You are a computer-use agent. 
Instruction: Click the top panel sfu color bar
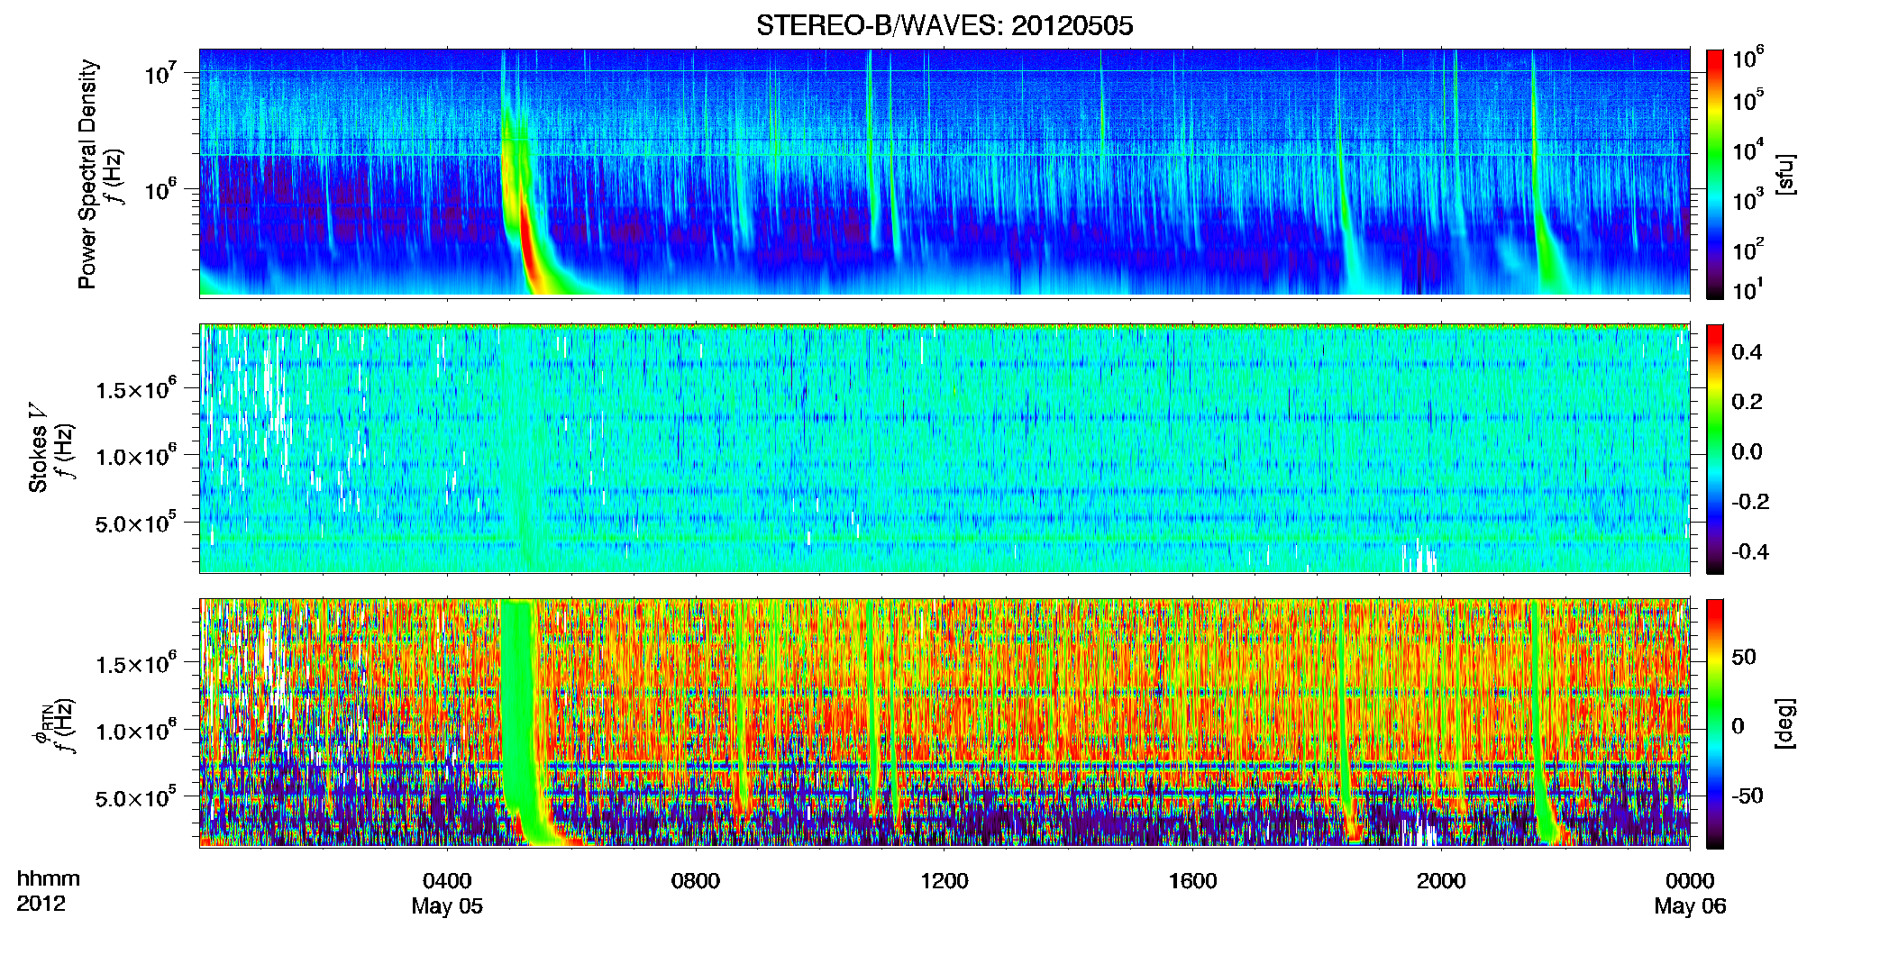pos(1715,174)
